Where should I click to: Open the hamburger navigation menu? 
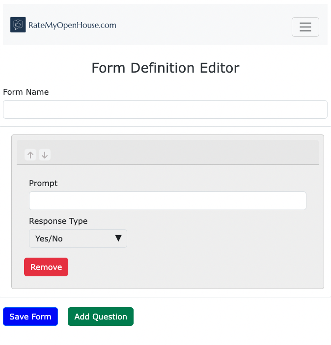[305, 27]
